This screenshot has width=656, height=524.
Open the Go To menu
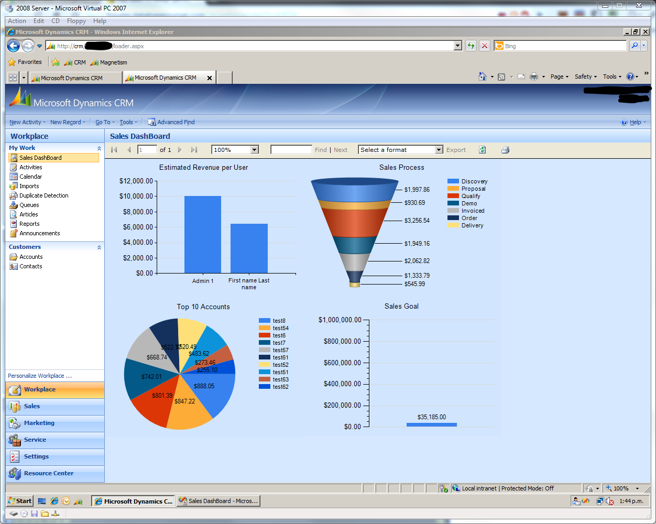(105, 122)
